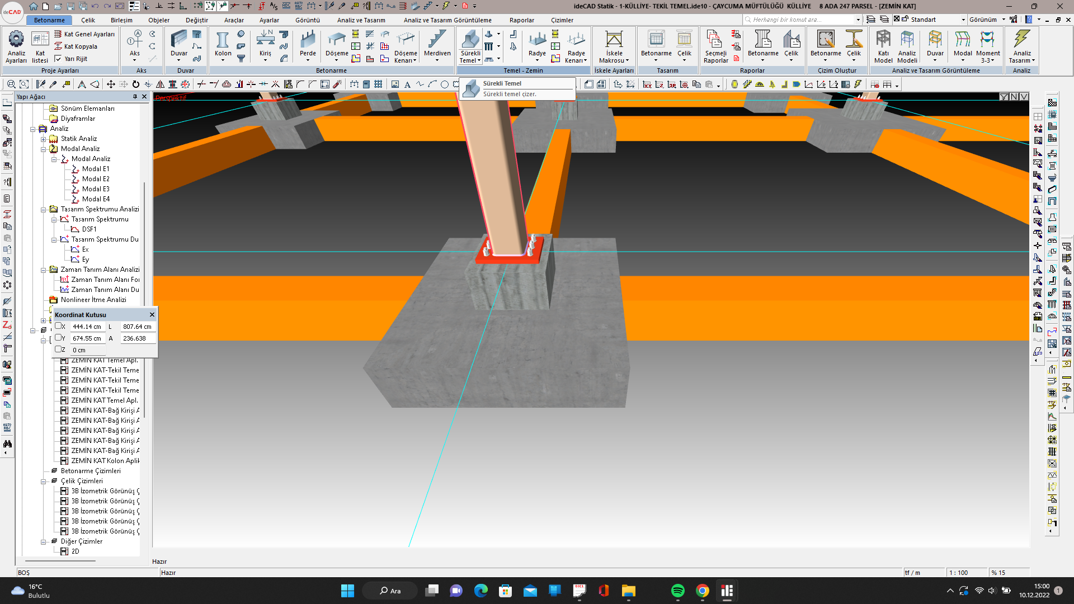This screenshot has height=604, width=1074.
Task: Open the Çizimler ribbon tab
Action: [x=562, y=20]
